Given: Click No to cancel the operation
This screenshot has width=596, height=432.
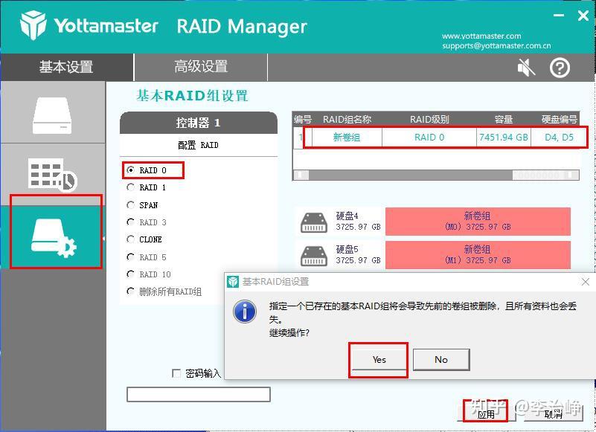Looking at the screenshot, I should (440, 360).
